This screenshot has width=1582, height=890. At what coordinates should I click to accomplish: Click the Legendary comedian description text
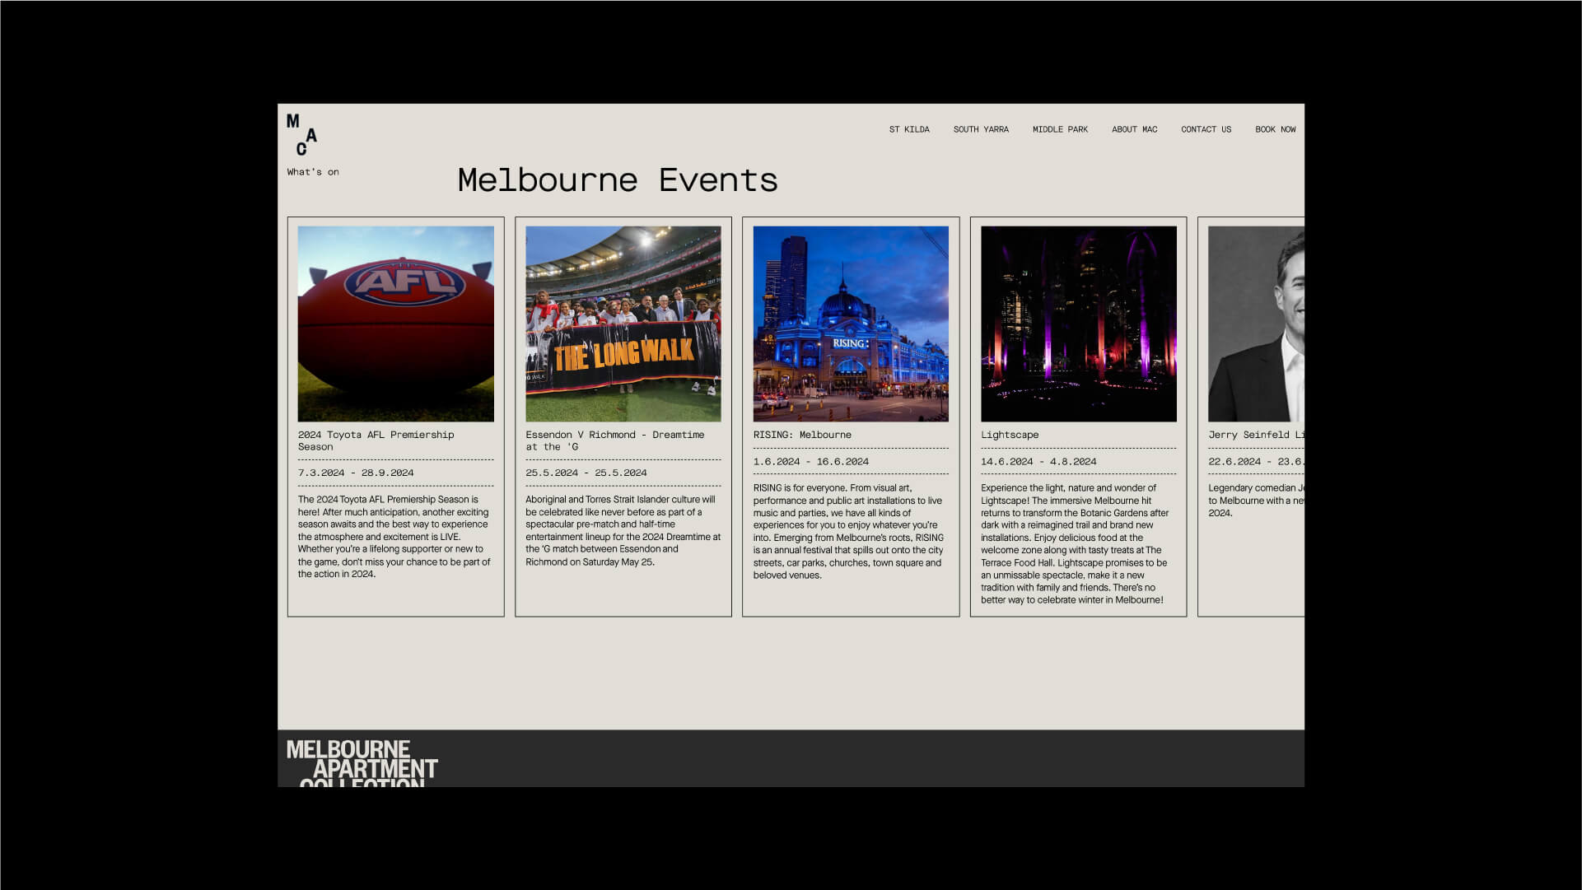pyautogui.click(x=1256, y=500)
